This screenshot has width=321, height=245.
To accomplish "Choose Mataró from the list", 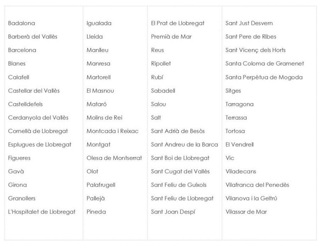I will pos(96,104).
